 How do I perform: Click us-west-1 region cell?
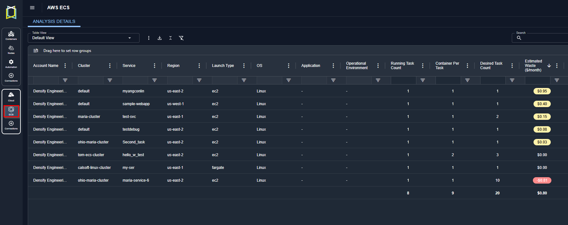pos(175,104)
